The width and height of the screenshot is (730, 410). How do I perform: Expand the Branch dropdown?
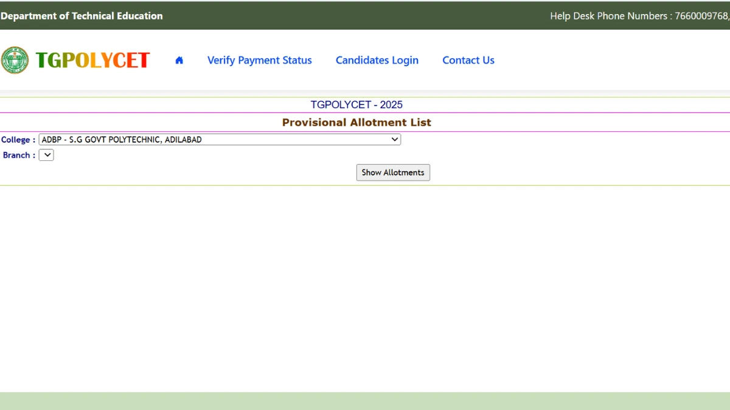(46, 155)
